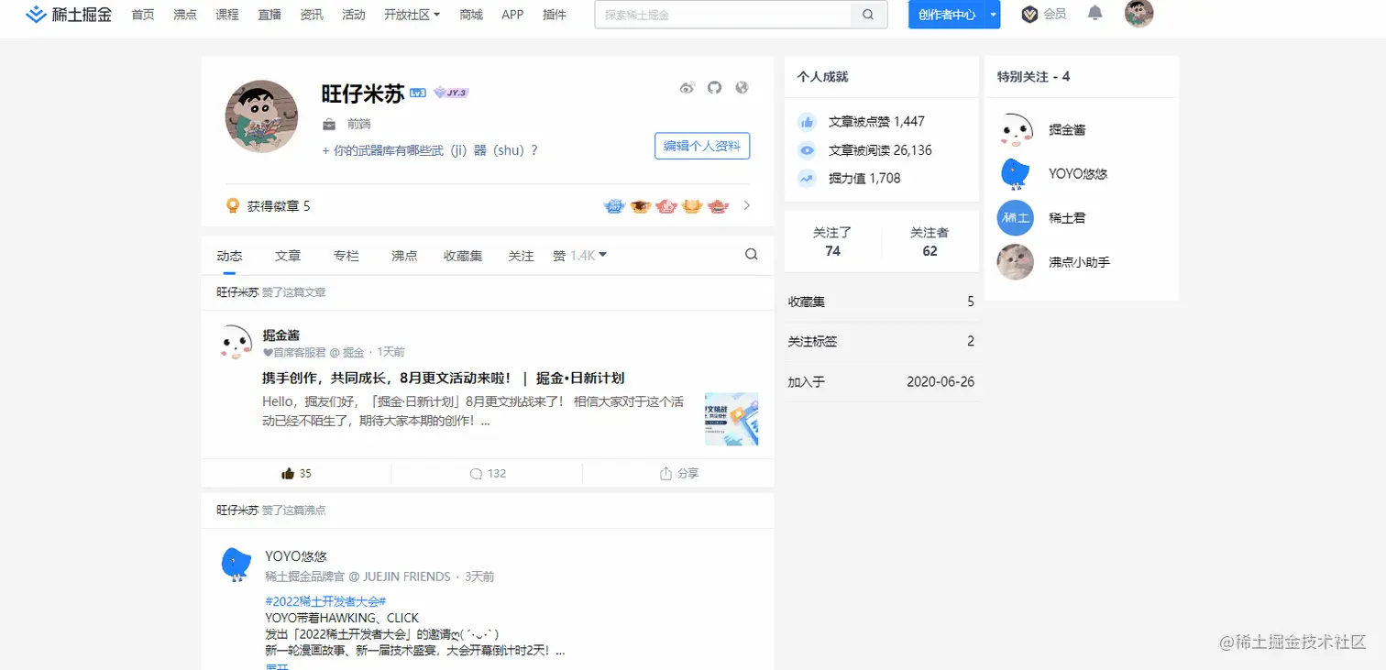The width and height of the screenshot is (1386, 670).
Task: Click the medal icon beside 获得徽章
Action: [x=233, y=206]
